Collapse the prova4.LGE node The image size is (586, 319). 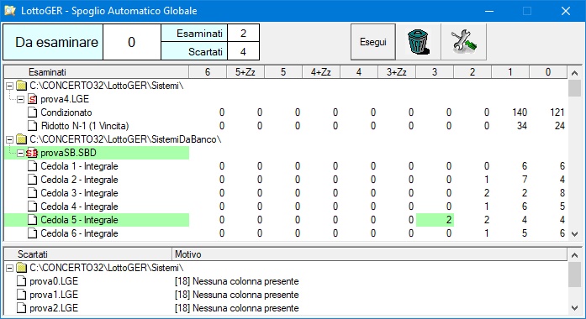coord(21,100)
